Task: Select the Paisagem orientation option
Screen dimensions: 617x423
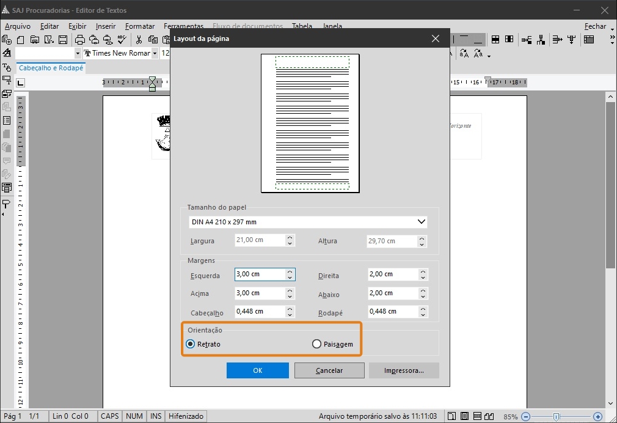Action: coord(316,344)
